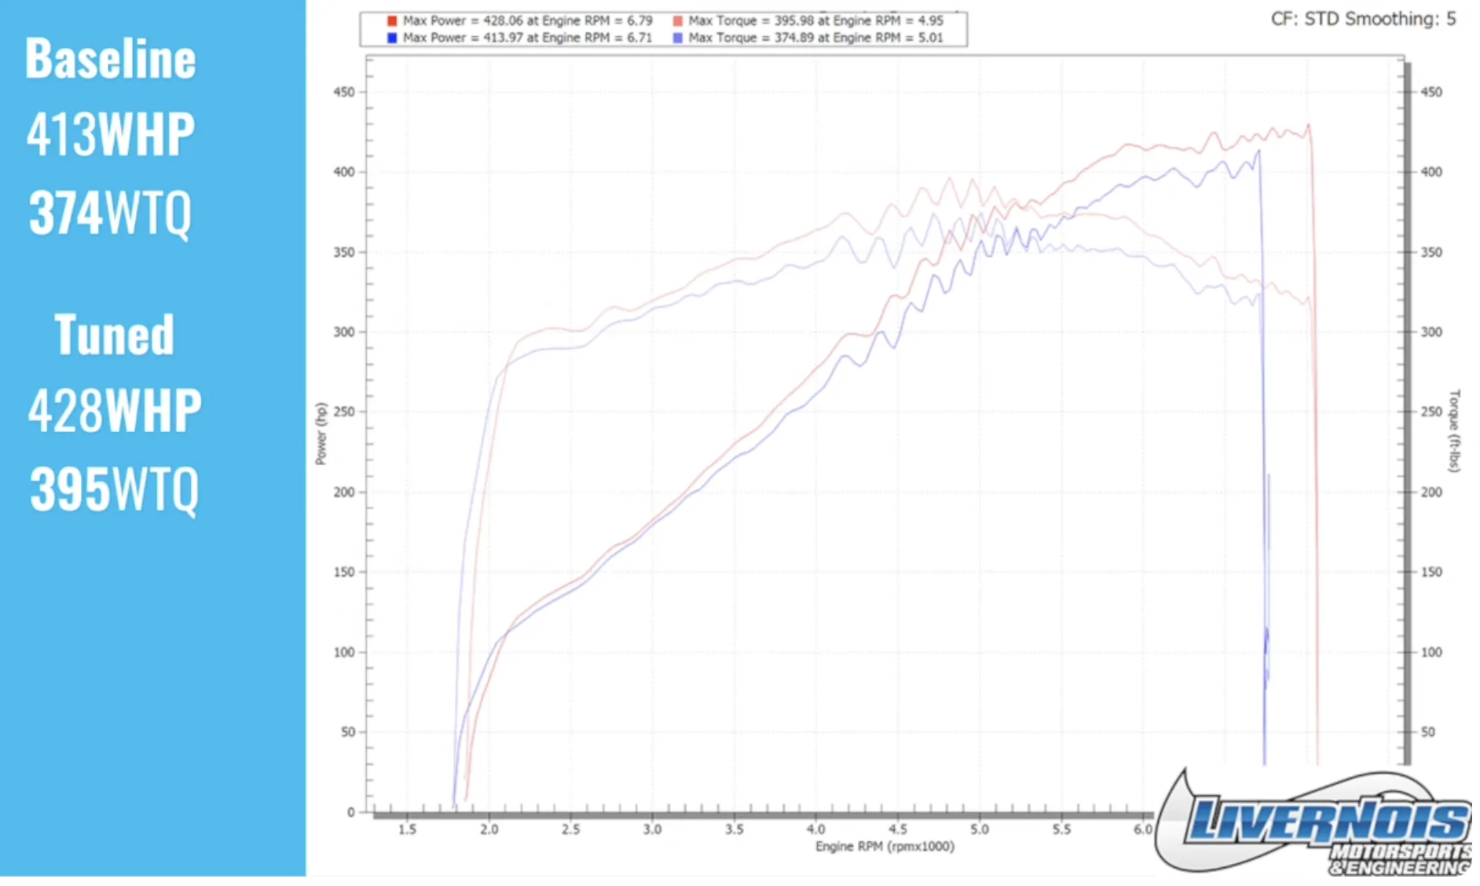
Task: Click the 200 label on the left Power axis
Action: (x=344, y=492)
